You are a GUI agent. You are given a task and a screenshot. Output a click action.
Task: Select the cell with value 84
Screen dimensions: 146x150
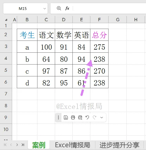[82, 47]
